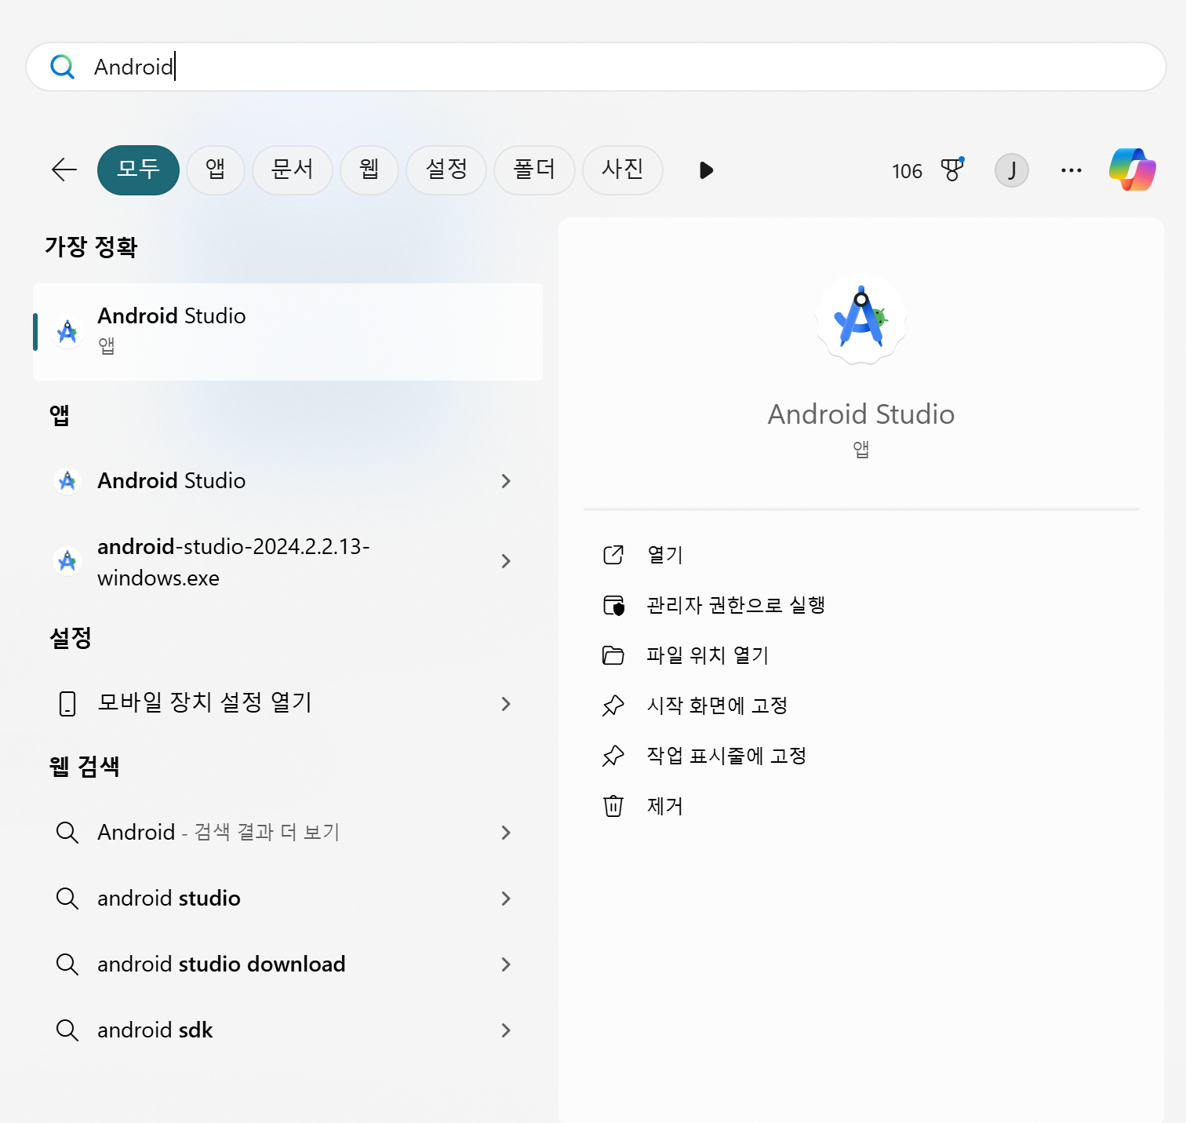Click the trash icon for 제거

[613, 806]
